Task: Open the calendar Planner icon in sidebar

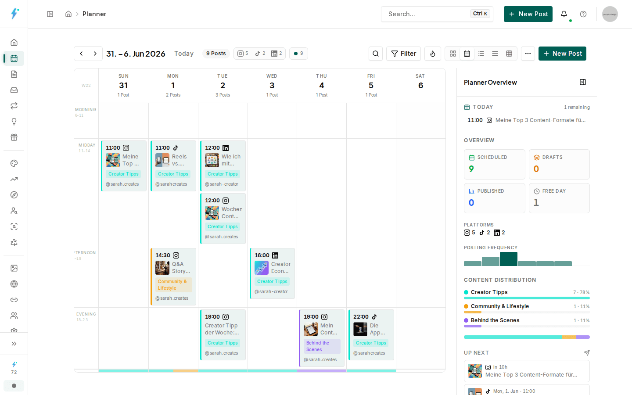Action: (x=14, y=58)
